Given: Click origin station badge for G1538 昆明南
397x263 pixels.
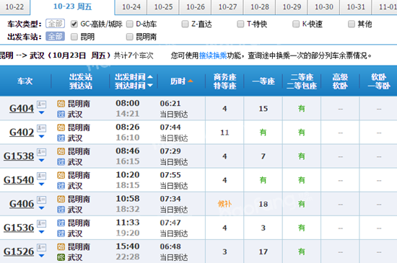Looking at the screenshot, I should pos(61,151).
